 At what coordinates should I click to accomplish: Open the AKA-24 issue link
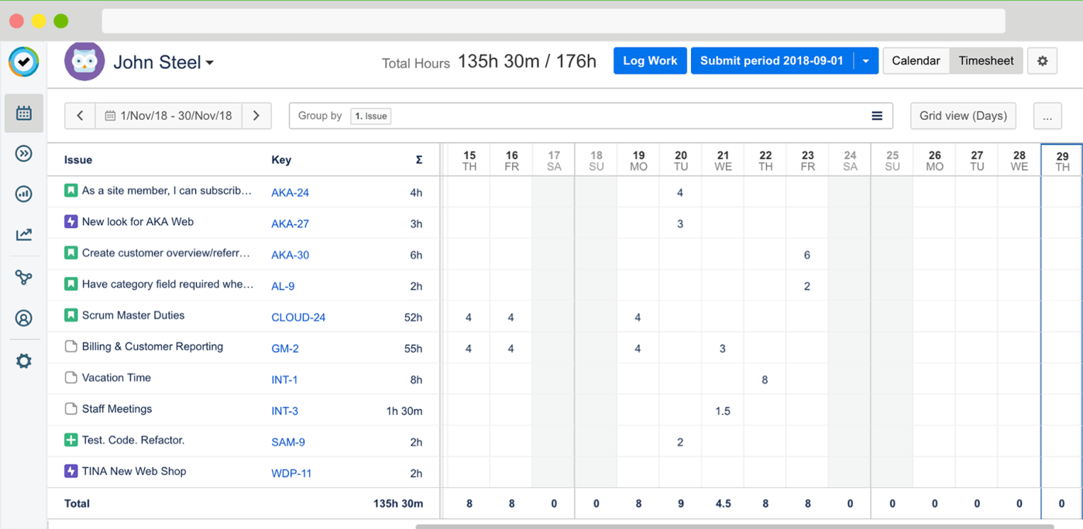pos(290,193)
